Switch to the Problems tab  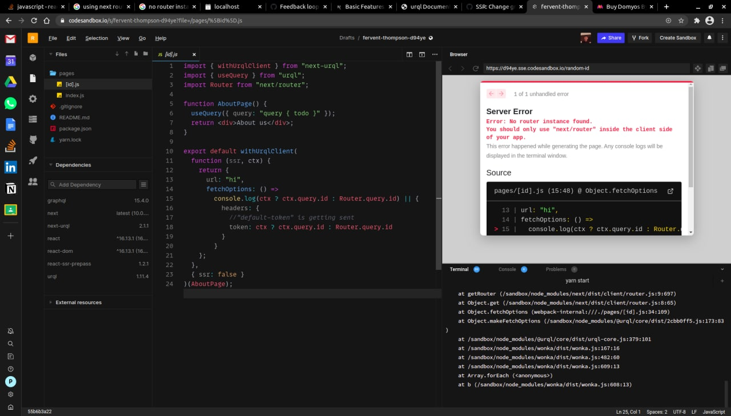[x=556, y=269]
